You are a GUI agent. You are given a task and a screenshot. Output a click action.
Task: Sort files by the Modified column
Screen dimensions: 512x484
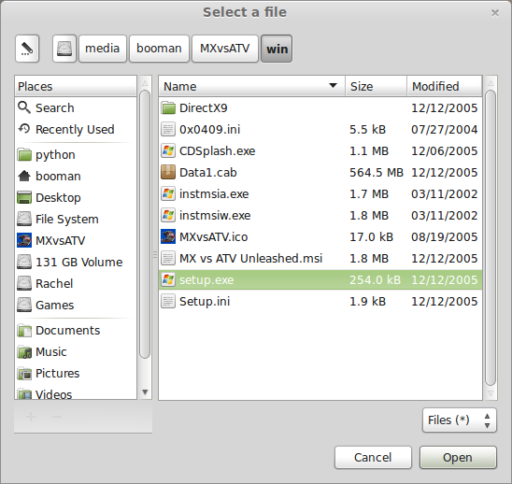point(445,86)
